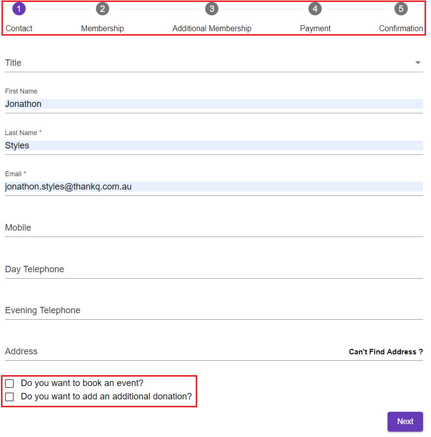The width and height of the screenshot is (431, 437).
Task: Go to the Payment step label
Action: (315, 28)
